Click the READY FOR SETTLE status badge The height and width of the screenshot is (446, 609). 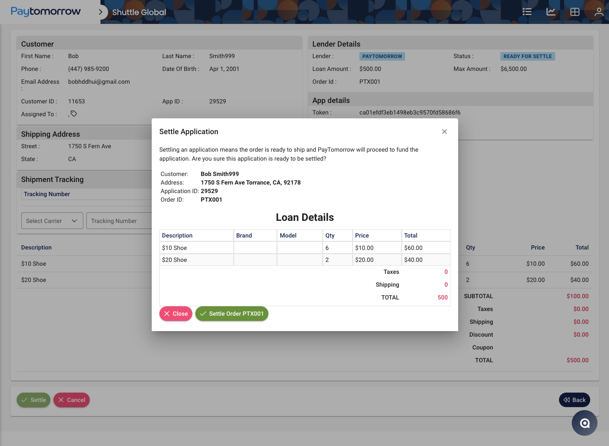click(528, 56)
